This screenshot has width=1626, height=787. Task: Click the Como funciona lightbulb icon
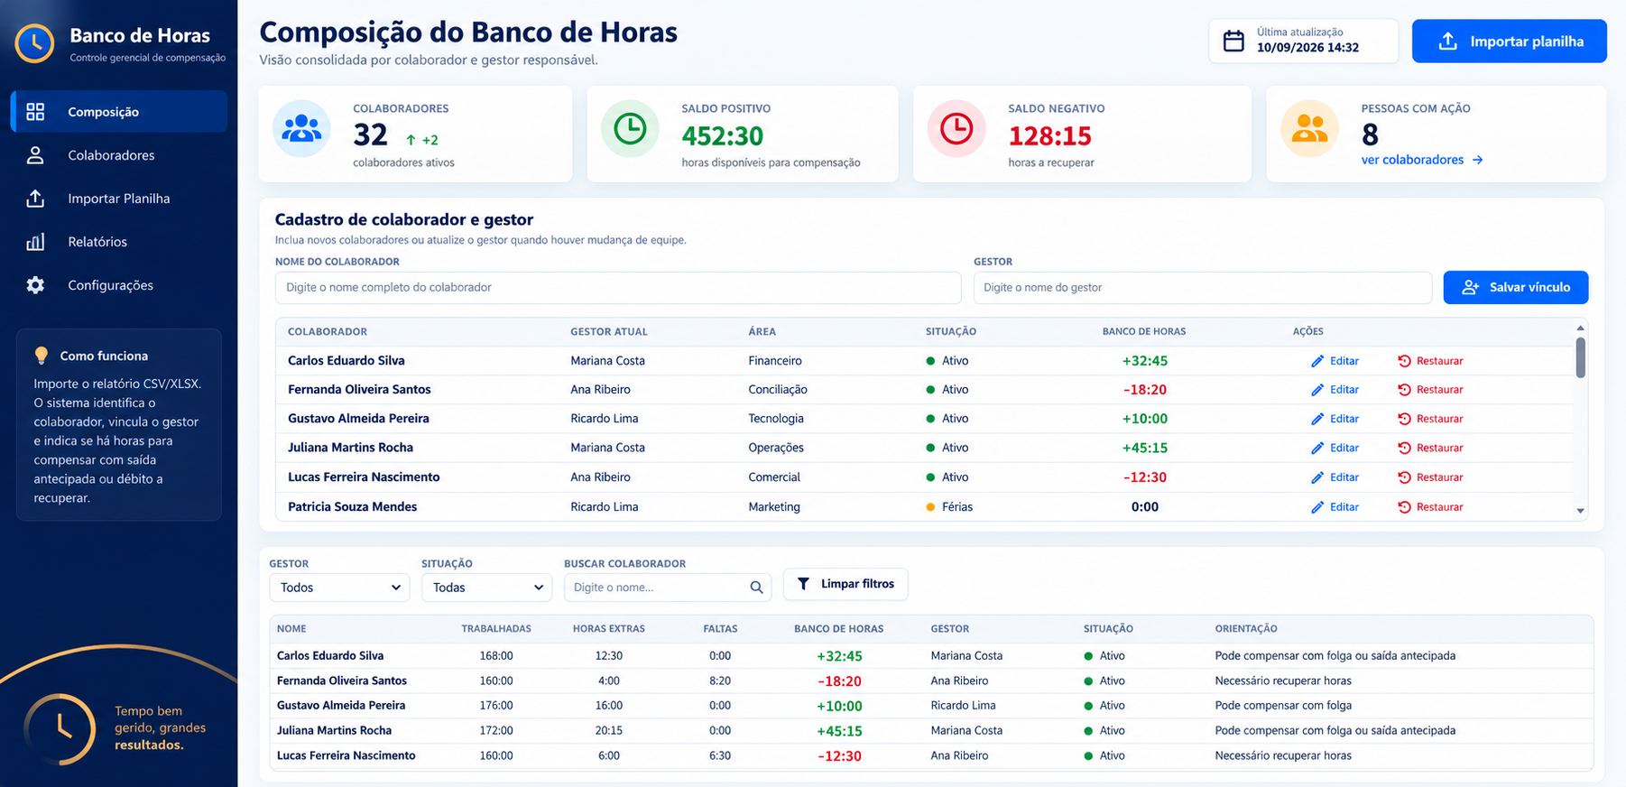[41, 356]
